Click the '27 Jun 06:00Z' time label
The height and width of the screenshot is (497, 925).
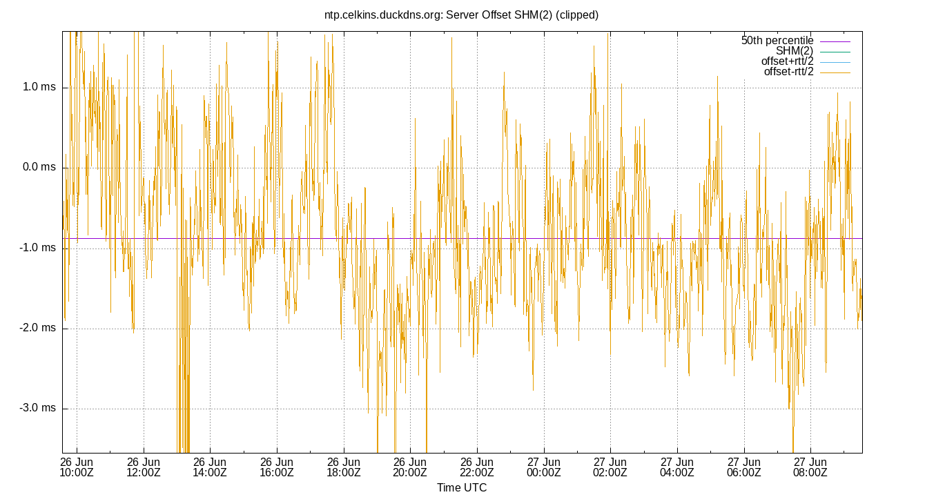[x=743, y=467]
